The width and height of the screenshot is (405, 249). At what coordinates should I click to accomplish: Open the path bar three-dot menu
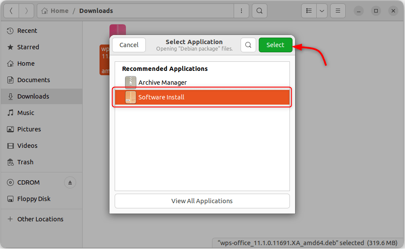tap(241, 11)
